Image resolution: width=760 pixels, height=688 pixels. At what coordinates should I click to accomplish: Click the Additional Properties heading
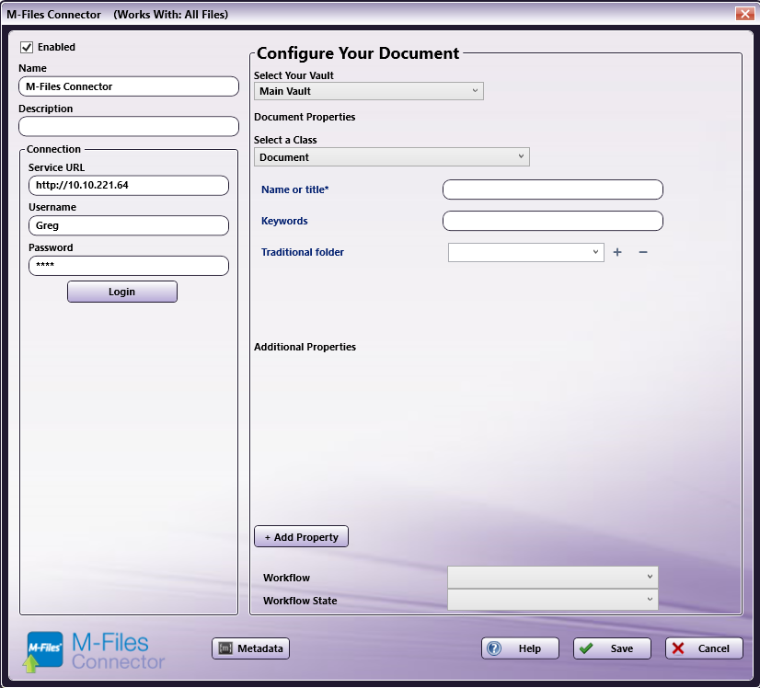point(305,347)
